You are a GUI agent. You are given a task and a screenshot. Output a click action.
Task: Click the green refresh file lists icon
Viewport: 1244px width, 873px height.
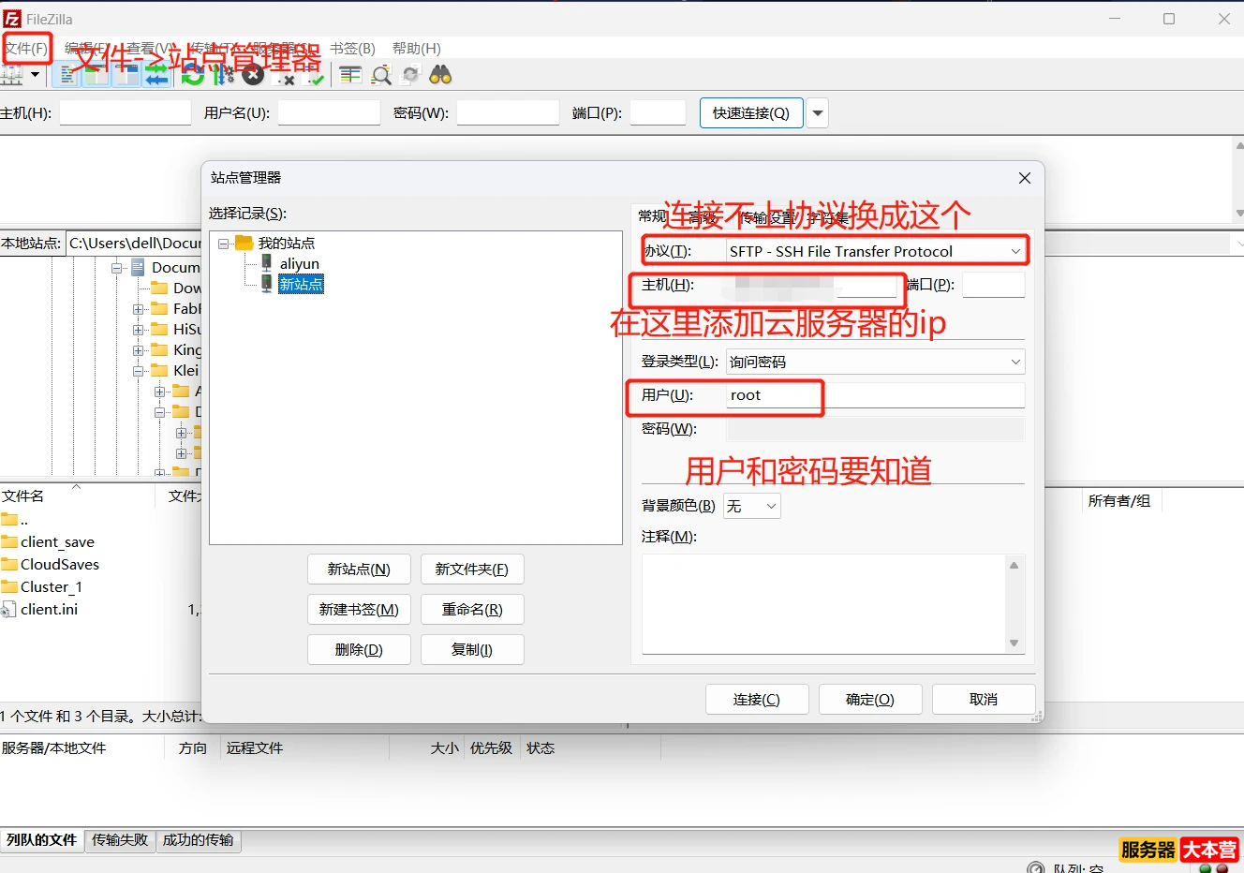[193, 75]
